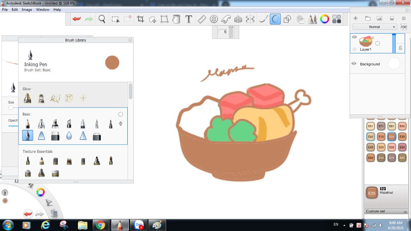Image resolution: width=411 pixels, height=231 pixels.
Task: Open the Help menu
Action: click(57, 10)
